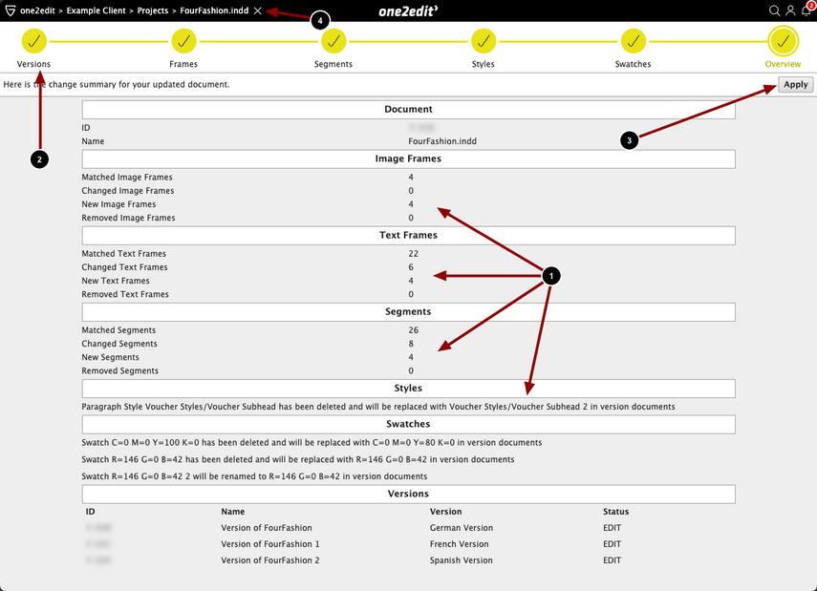Open Example Client in breadcrumb
This screenshot has width=817, height=591.
(x=96, y=11)
